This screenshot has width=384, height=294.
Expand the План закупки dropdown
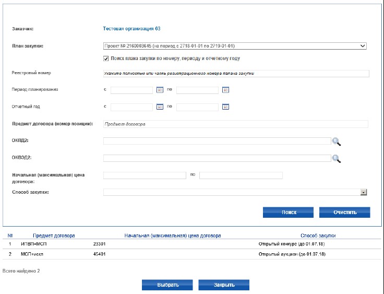tap(363, 46)
